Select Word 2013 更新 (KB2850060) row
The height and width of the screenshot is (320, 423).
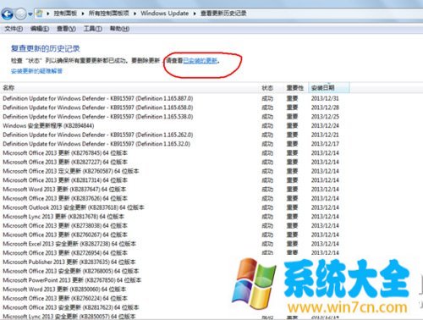[x=64, y=290]
